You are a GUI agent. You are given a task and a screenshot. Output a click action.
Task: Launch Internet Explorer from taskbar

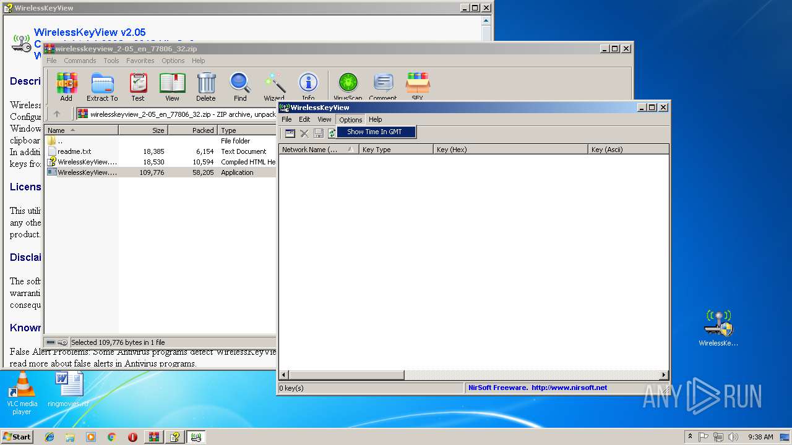coord(49,437)
